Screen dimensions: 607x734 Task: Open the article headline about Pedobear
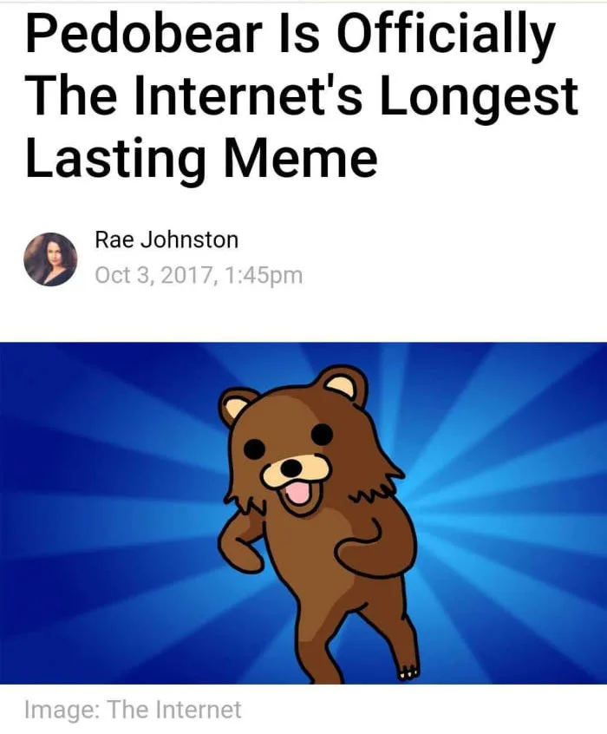coord(302,95)
